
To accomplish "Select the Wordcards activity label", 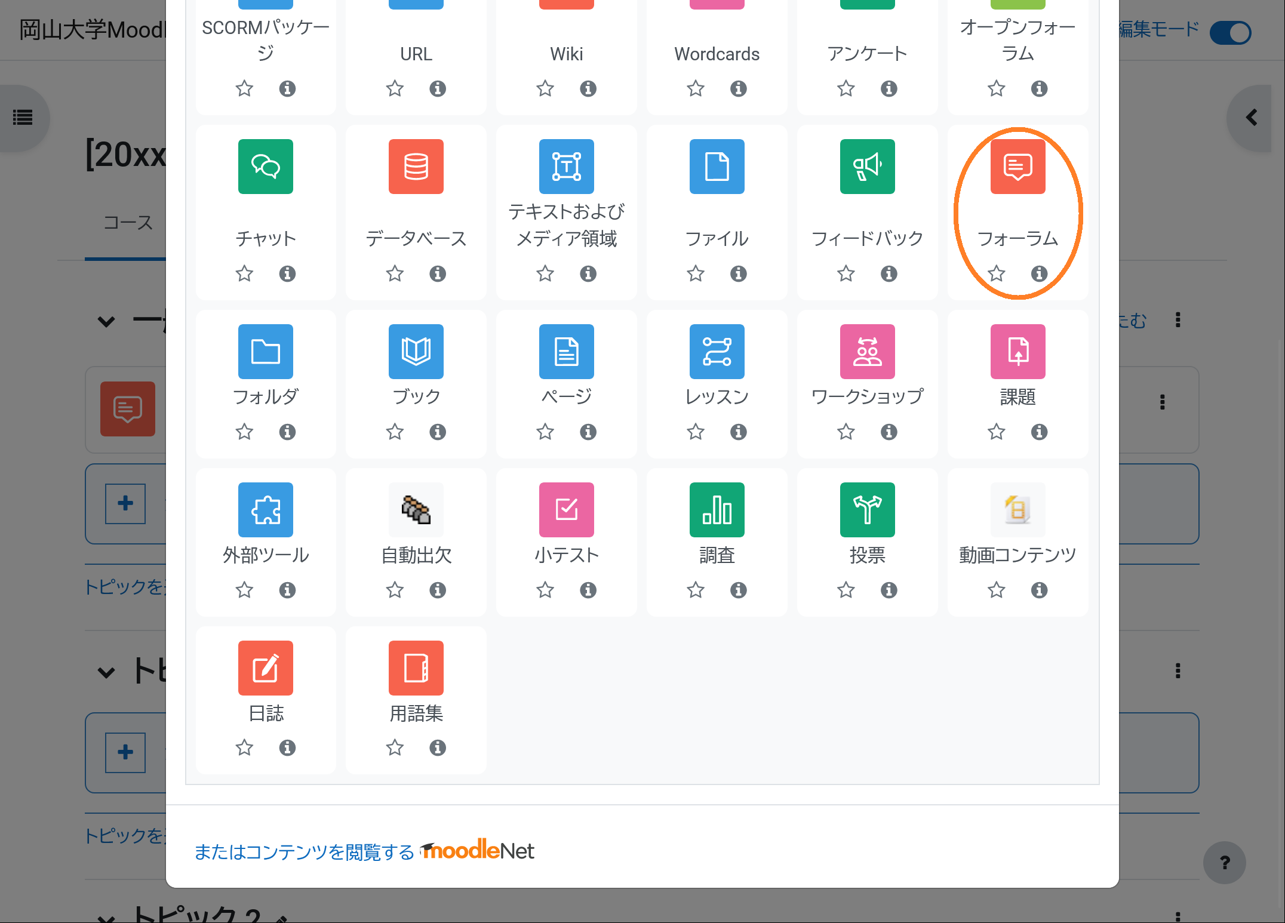I will coord(717,54).
